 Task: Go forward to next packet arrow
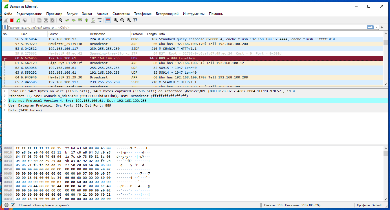(73, 20)
